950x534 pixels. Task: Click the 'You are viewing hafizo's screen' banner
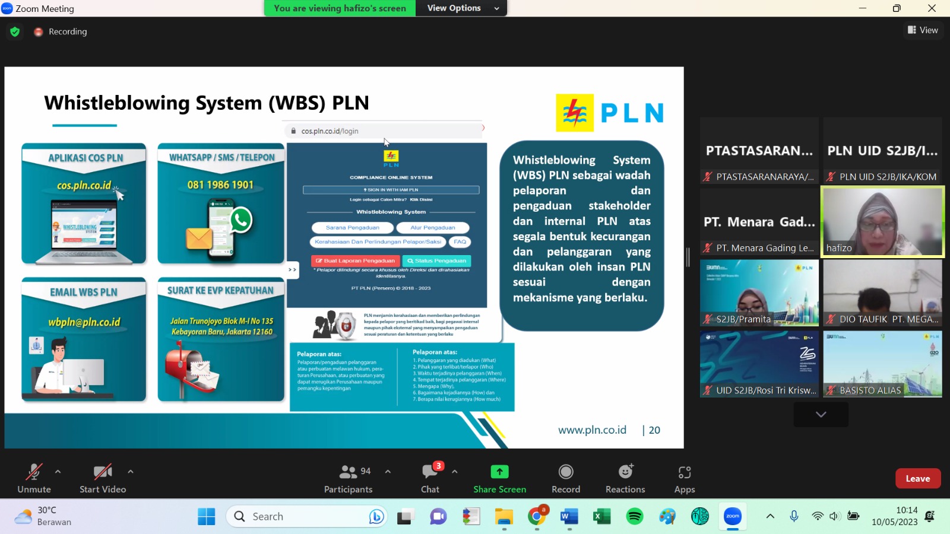[x=340, y=8]
